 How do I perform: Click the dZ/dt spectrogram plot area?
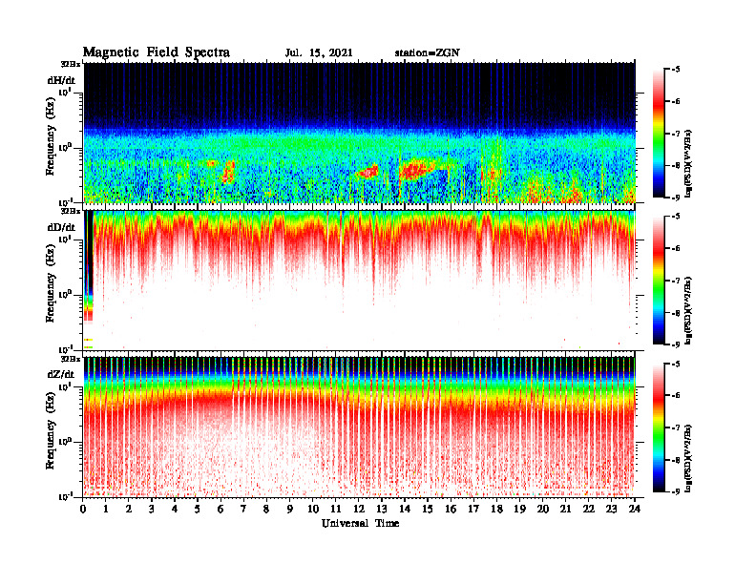360,427
